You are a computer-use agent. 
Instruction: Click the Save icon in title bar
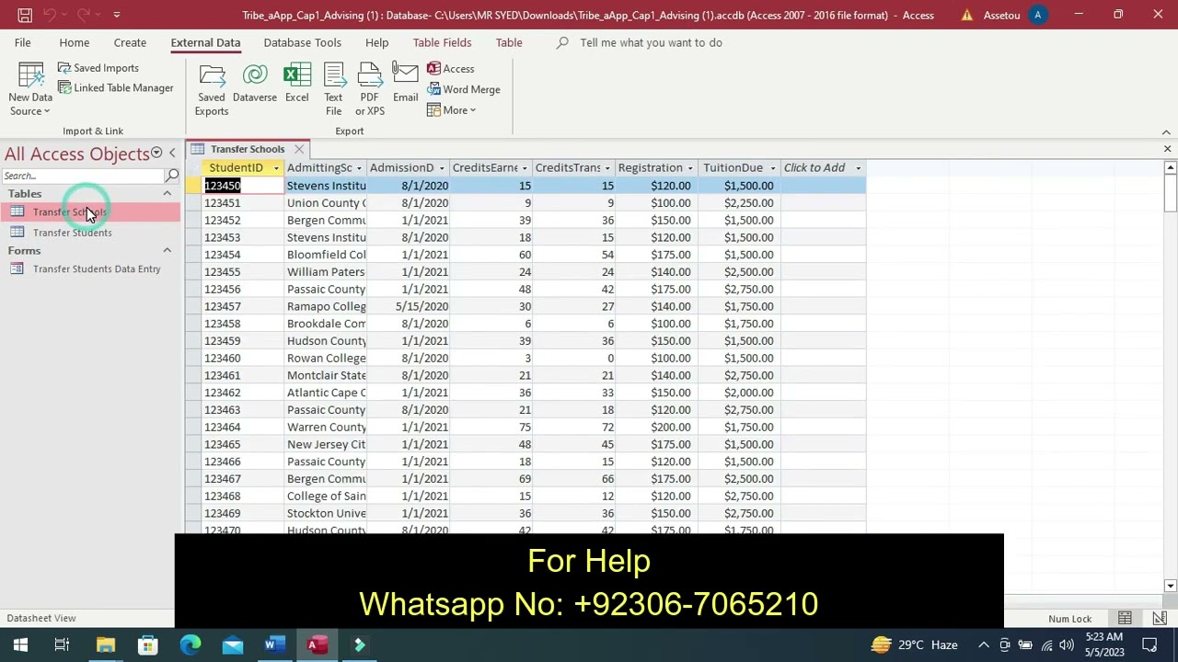coord(25,15)
